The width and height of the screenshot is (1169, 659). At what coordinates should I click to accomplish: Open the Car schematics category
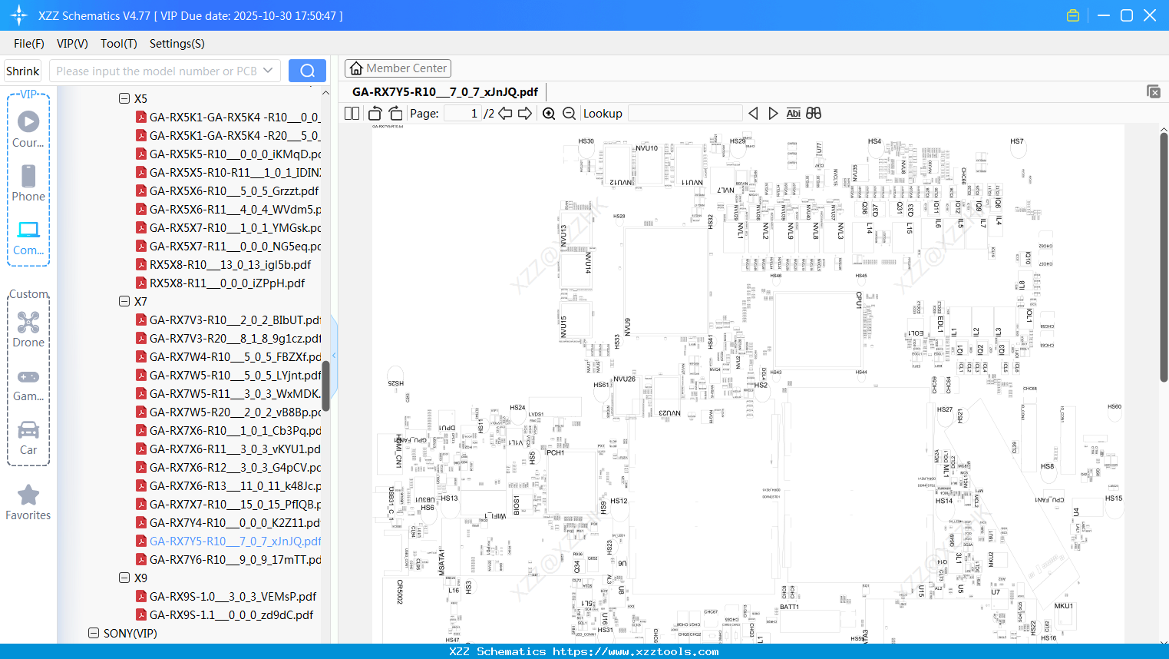pos(28,438)
